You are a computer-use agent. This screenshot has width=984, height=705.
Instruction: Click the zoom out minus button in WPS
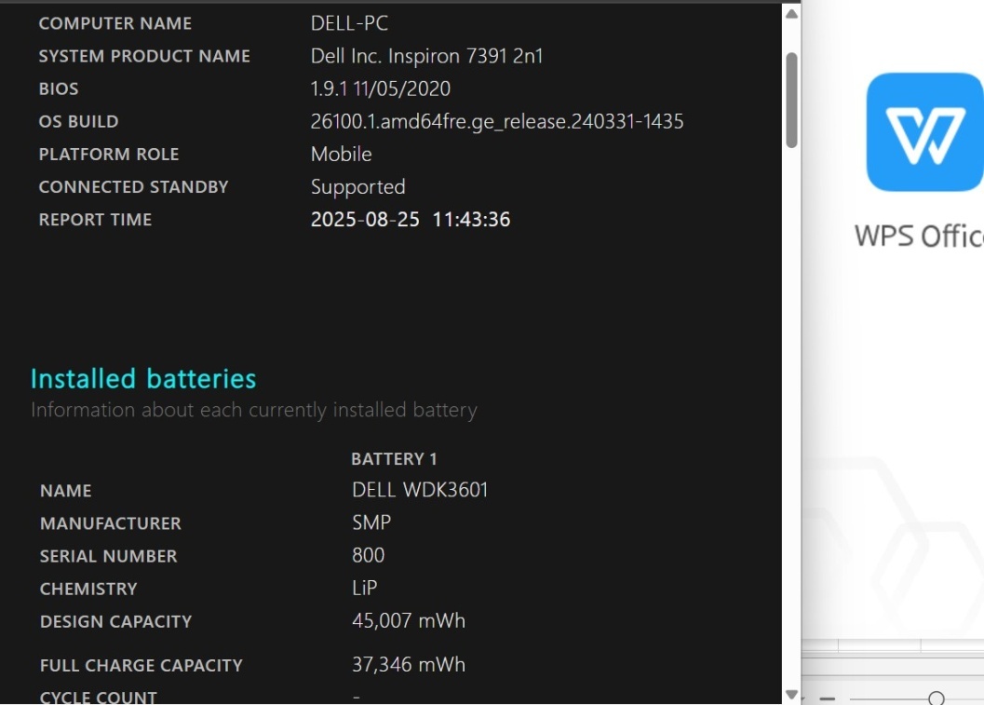(x=828, y=698)
